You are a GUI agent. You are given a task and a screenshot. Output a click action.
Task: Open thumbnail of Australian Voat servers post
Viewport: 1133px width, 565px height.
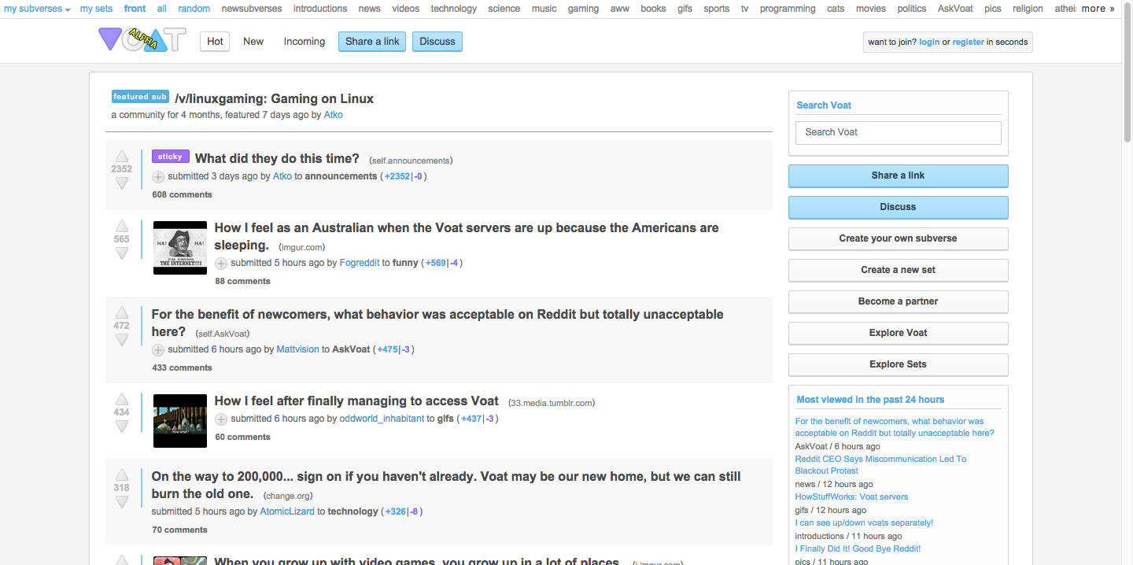click(x=180, y=248)
